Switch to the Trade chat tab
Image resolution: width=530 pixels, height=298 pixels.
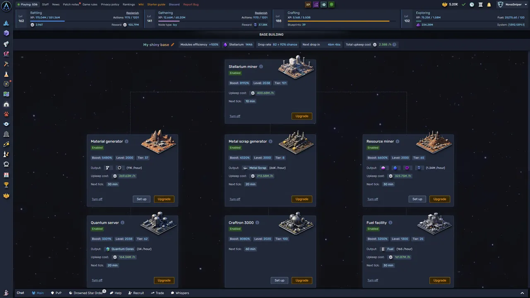click(157, 293)
